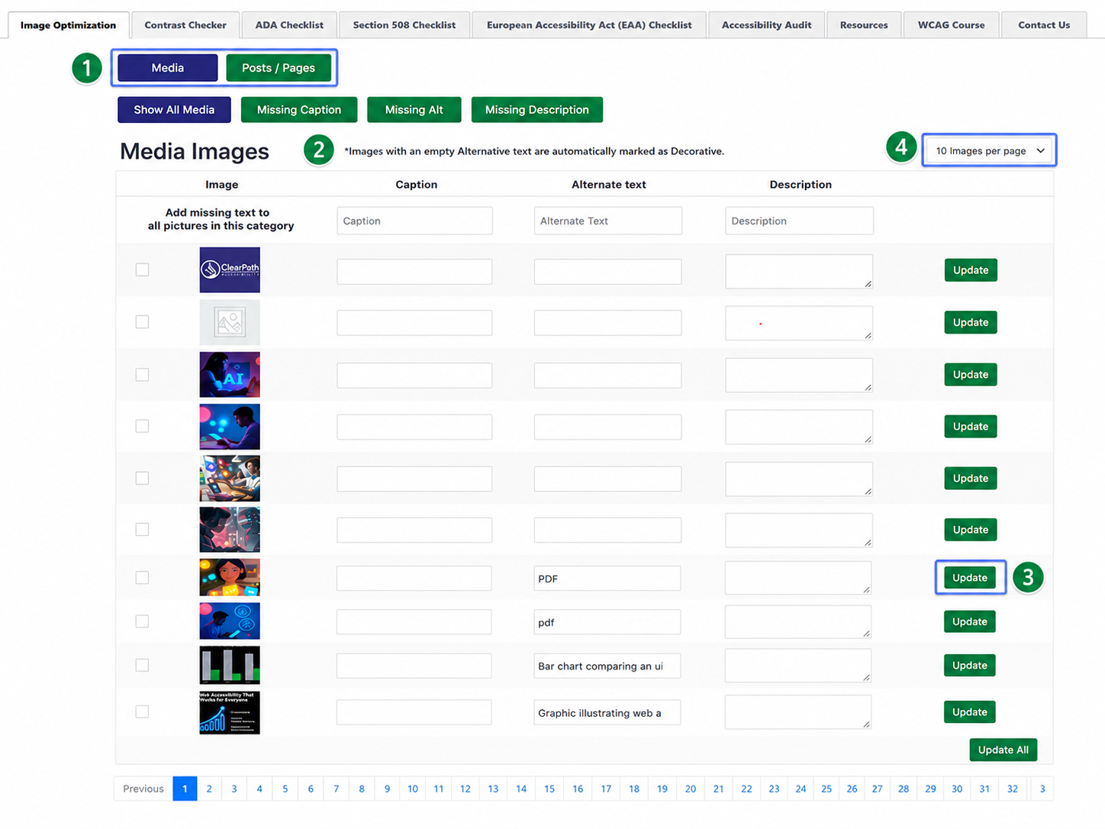Image resolution: width=1105 pixels, height=829 pixels.
Task: Click the Previous pagination link
Action: coord(143,789)
